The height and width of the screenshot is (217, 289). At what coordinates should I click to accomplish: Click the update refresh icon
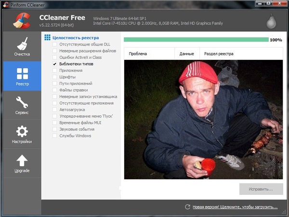(x=187, y=207)
